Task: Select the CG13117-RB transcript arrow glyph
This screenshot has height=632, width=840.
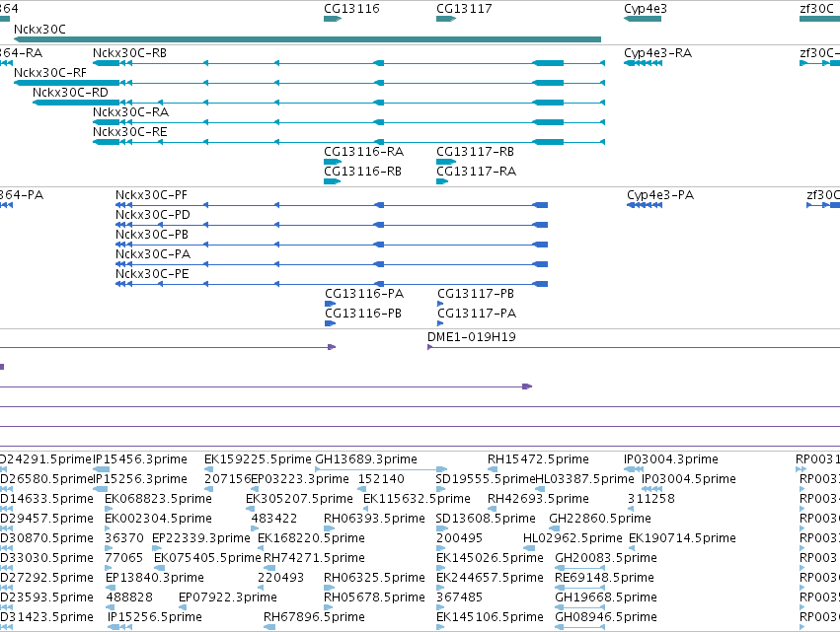Action: click(446, 162)
